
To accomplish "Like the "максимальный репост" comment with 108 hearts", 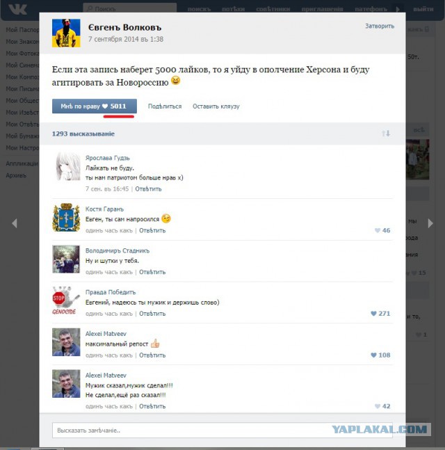I will pyautogui.click(x=380, y=355).
